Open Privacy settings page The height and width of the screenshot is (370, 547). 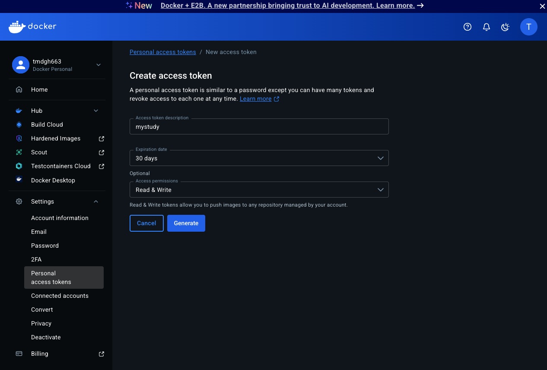(x=41, y=323)
